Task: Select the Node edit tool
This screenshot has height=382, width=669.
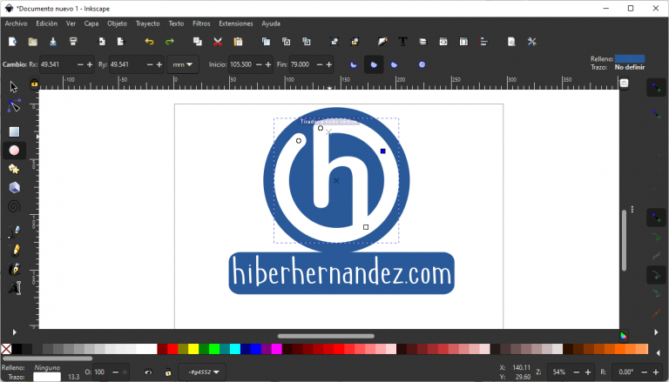Action: click(x=14, y=105)
